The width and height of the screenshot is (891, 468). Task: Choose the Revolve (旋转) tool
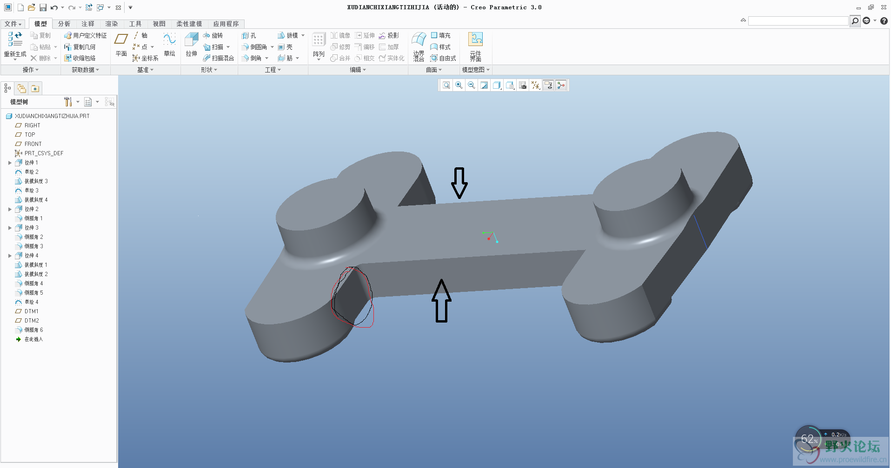[x=213, y=35]
